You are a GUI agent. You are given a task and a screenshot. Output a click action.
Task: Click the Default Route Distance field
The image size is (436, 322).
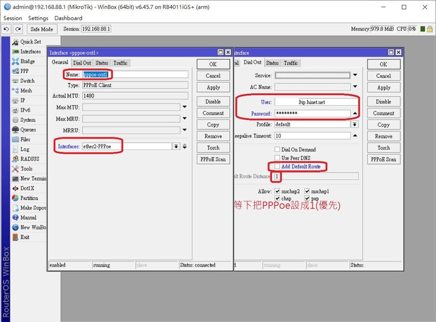(x=317, y=176)
